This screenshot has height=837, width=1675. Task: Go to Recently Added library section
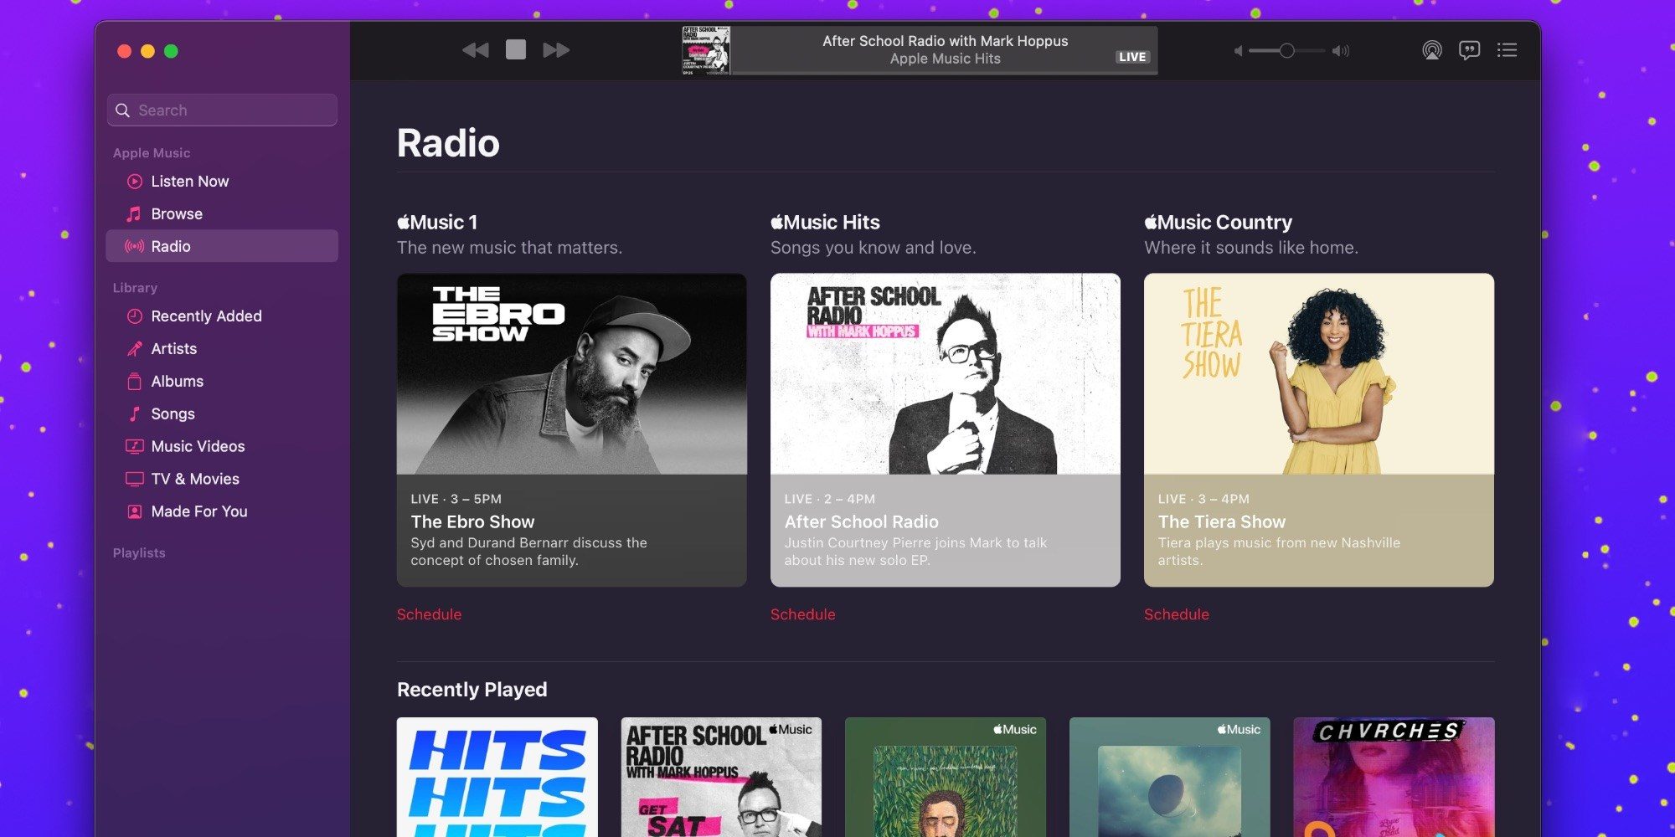(x=206, y=316)
